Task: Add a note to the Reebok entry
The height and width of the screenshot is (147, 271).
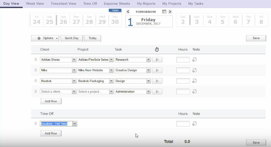Action: point(194,81)
